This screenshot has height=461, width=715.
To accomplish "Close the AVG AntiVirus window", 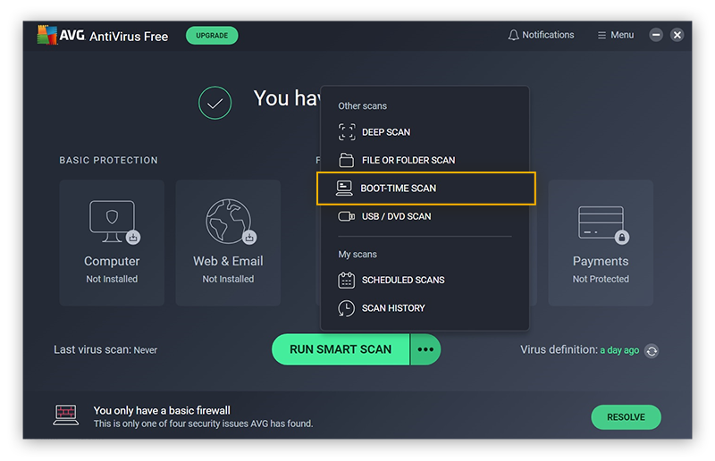I will [x=677, y=35].
